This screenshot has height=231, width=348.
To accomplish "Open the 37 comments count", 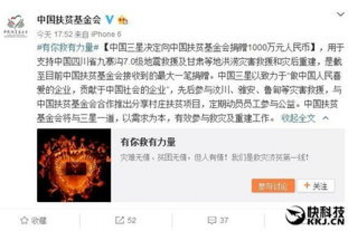I will coord(224,220).
